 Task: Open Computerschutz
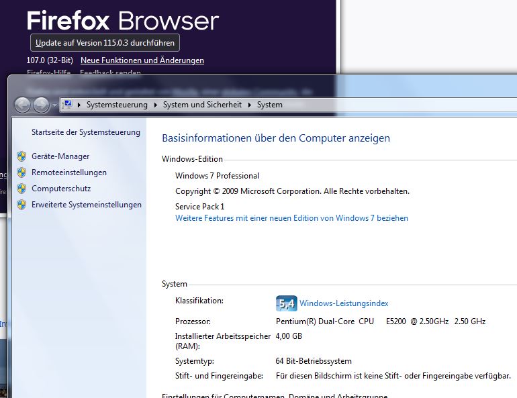[x=61, y=189]
